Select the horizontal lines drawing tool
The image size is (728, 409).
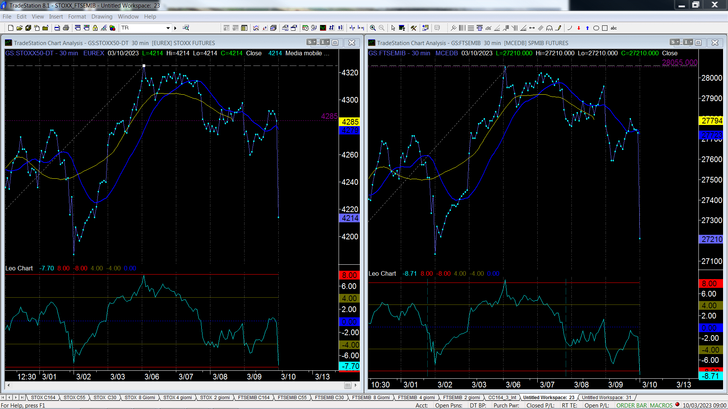click(471, 28)
